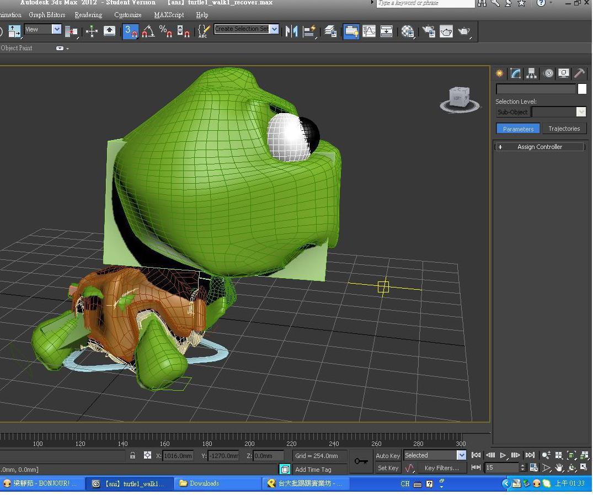
Task: Click the Select and Manipulate crosshair icon
Action: [x=92, y=31]
